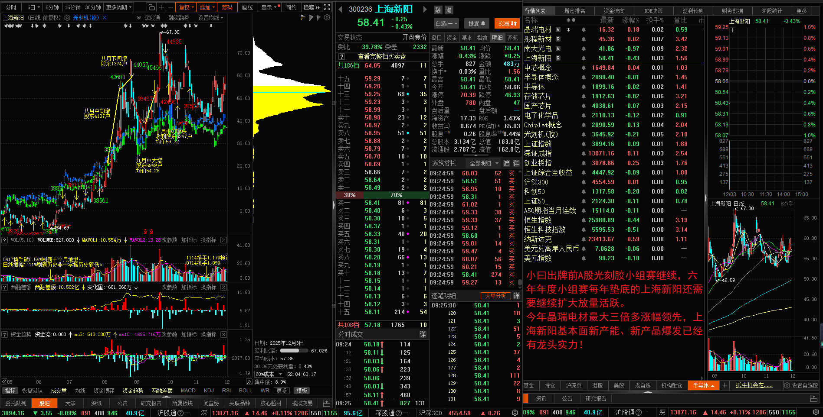Image resolution: width=823 pixels, height=417 pixels.
Task: Select the 股吧 bottom tab
Action: 45,403
